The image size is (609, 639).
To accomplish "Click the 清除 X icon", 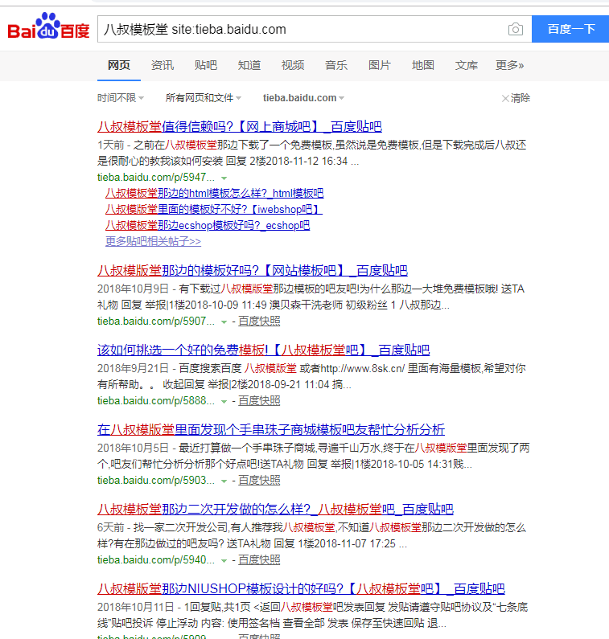I will (x=505, y=98).
